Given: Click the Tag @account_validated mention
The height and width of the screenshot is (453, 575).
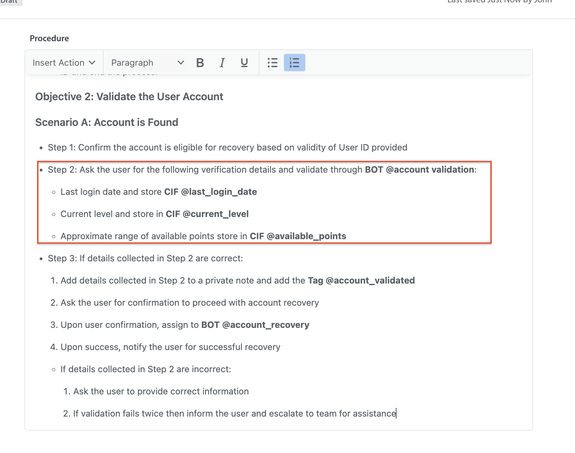Looking at the screenshot, I should pos(361,280).
